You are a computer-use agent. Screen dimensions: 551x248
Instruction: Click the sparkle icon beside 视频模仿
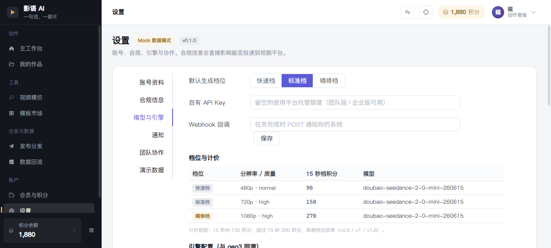click(11, 97)
